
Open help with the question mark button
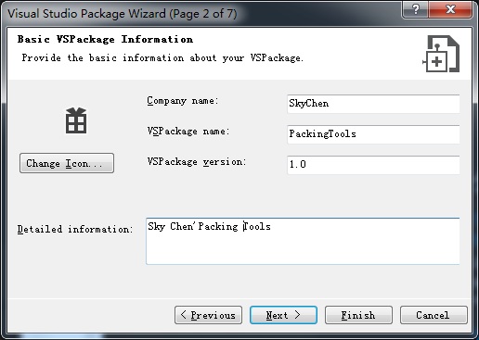415,9
